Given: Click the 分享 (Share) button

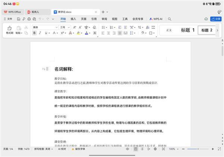Looking at the screenshot, I should (x=216, y=19).
